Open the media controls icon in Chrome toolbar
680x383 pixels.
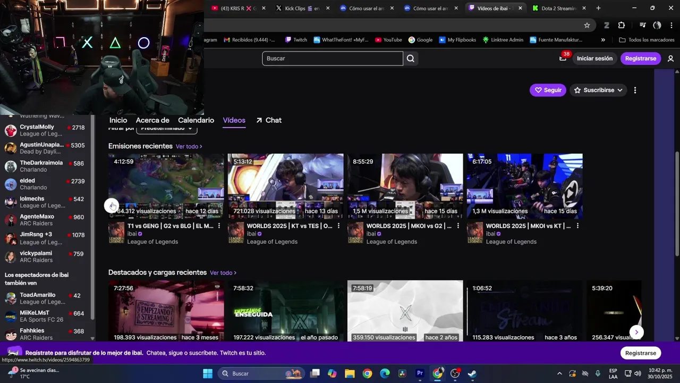[x=642, y=25]
